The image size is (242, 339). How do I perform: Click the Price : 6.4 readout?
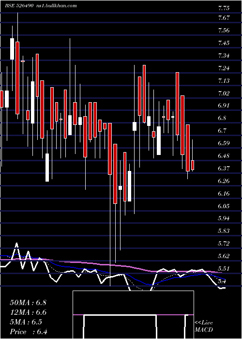coord(29,332)
